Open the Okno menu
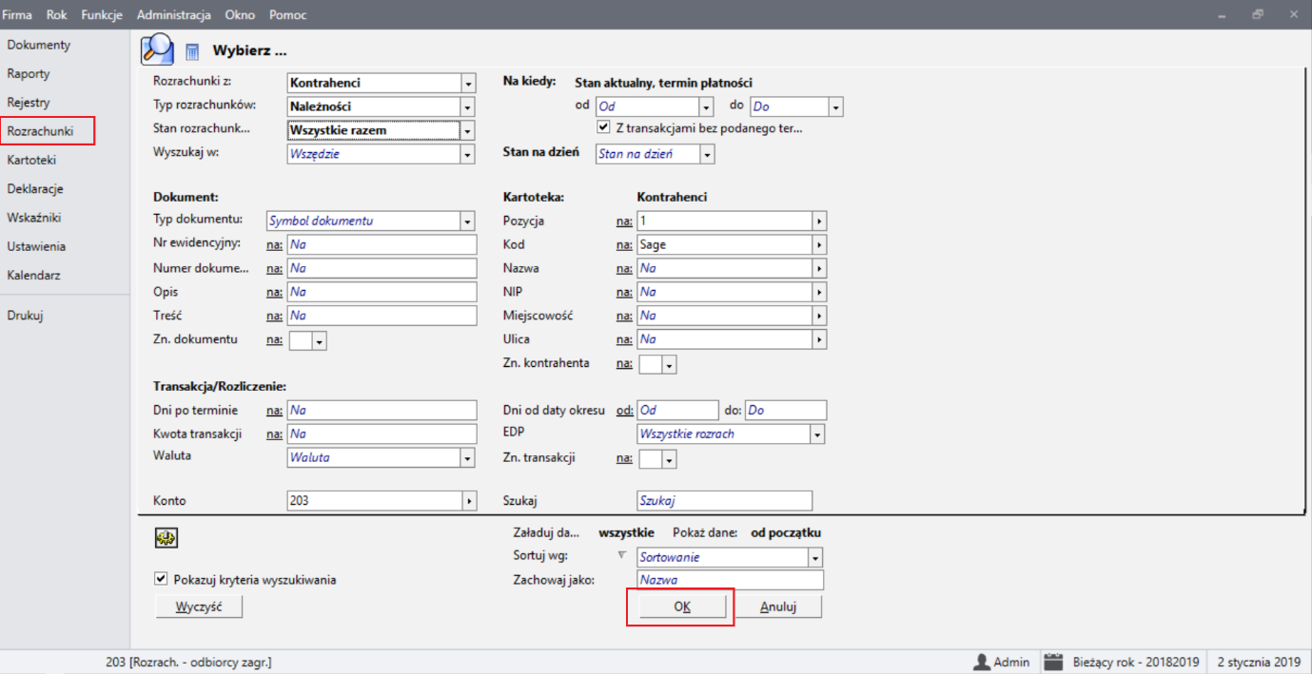This screenshot has width=1312, height=674. (x=241, y=15)
